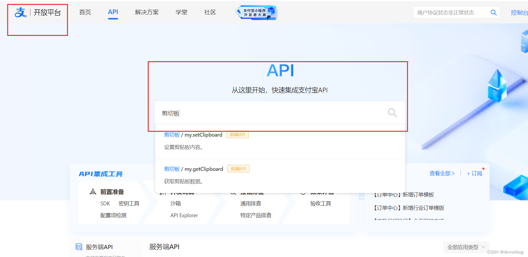The width and height of the screenshot is (528, 257).
Task: Open 查看全部 announcements link
Action: pyautogui.click(x=442, y=173)
